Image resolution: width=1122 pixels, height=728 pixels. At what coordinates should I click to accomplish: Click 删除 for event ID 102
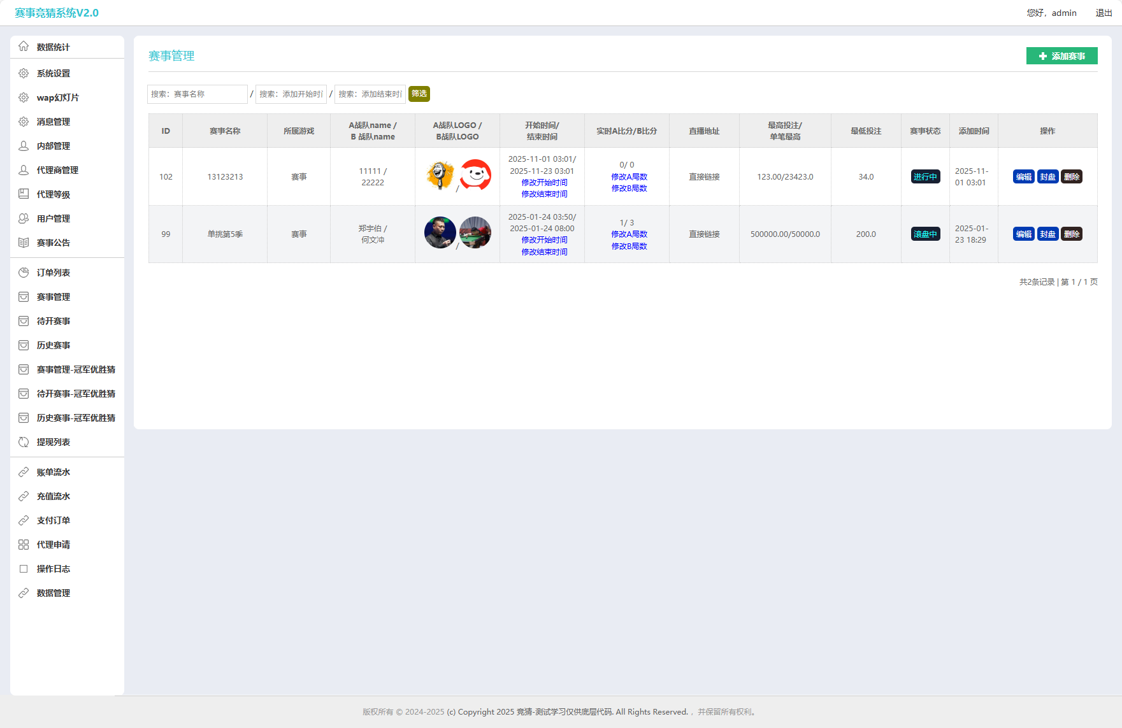click(1072, 177)
